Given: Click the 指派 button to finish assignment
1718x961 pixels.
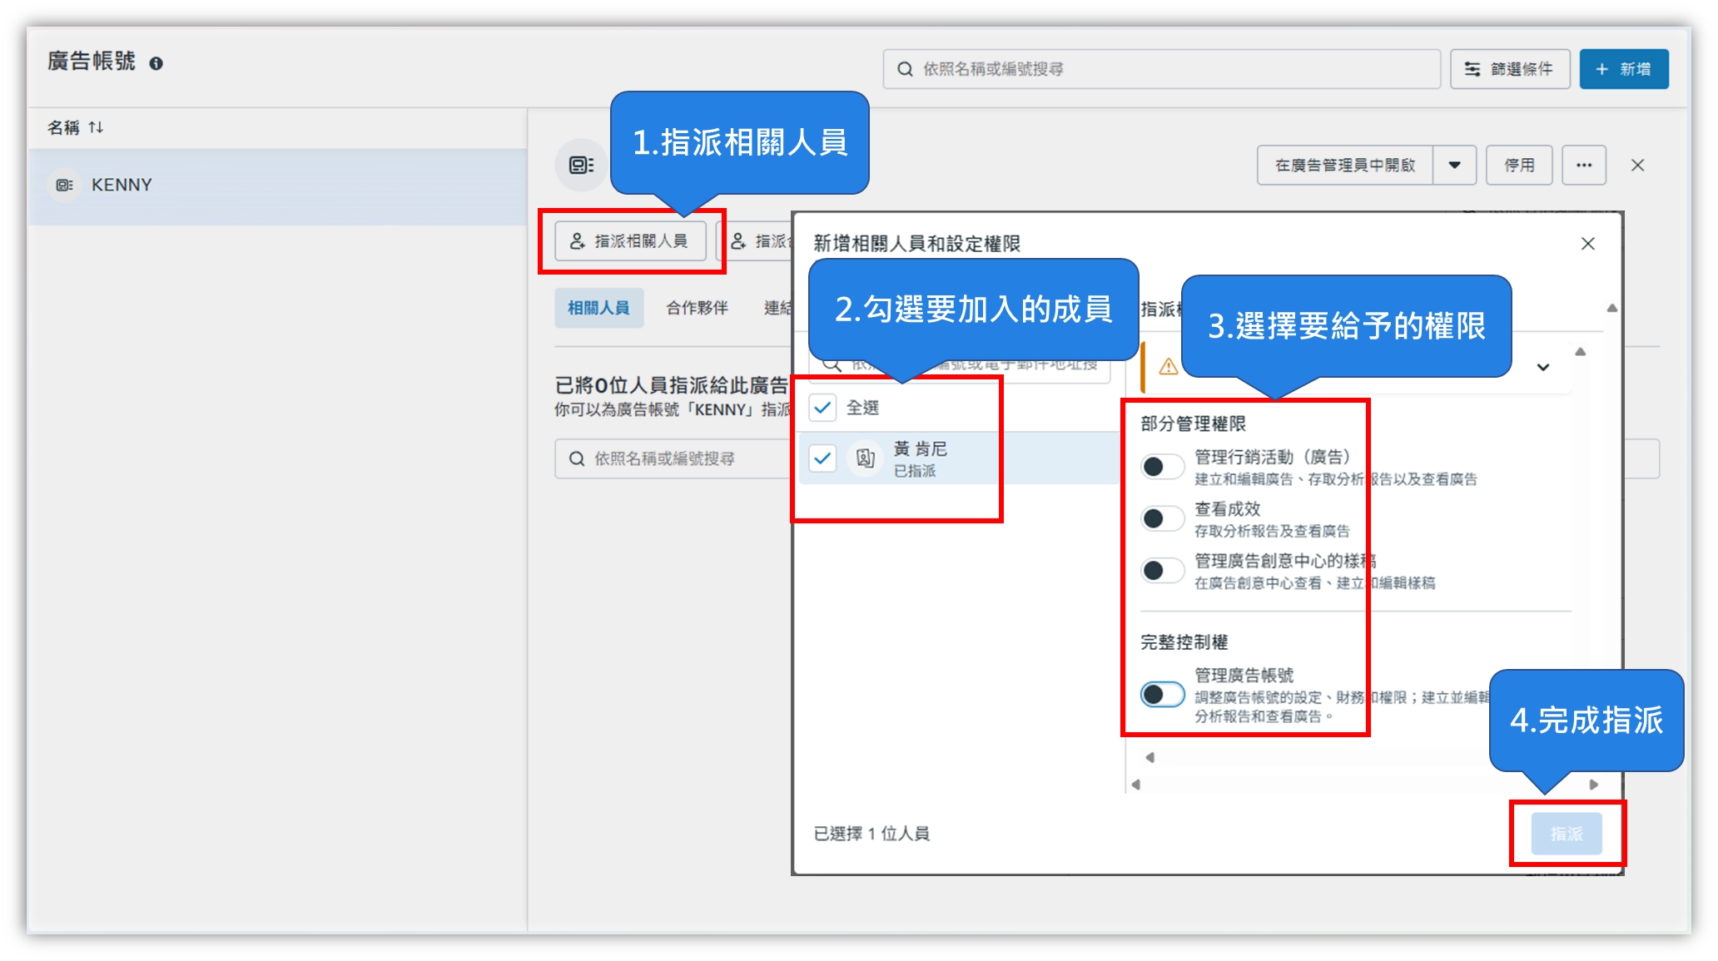Looking at the screenshot, I should [x=1567, y=833].
